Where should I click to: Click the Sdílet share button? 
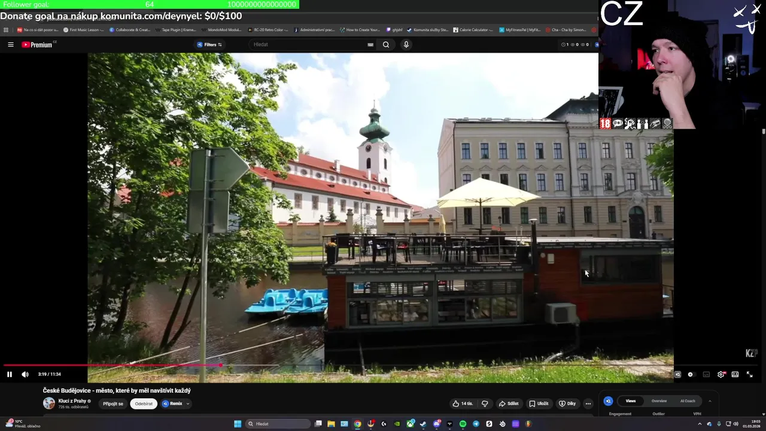tap(509, 403)
